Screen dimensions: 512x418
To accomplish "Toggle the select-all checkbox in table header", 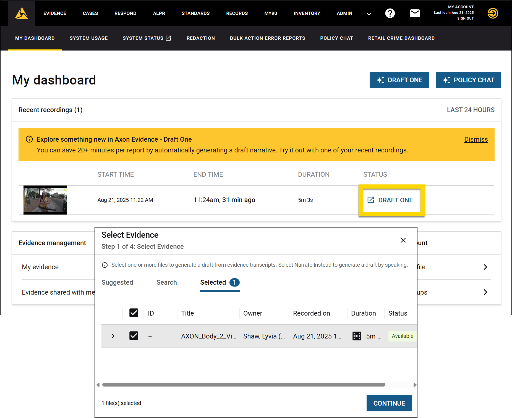I will coord(134,313).
